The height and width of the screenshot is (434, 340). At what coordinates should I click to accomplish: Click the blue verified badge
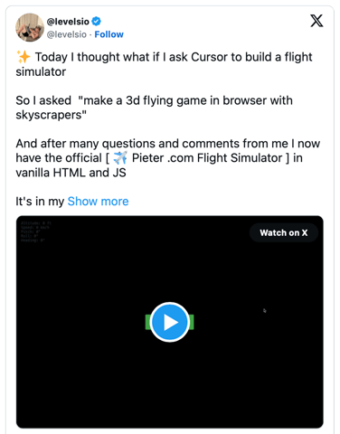[x=97, y=22]
